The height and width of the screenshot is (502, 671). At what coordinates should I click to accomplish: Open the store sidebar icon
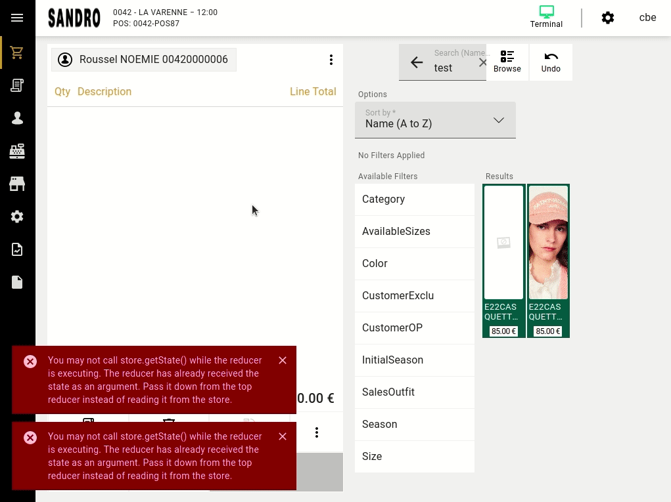(x=17, y=184)
